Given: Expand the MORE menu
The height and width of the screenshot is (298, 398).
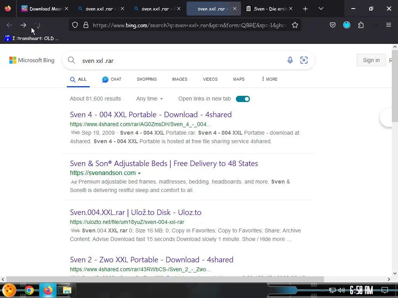Looking at the screenshot, I should point(270,79).
